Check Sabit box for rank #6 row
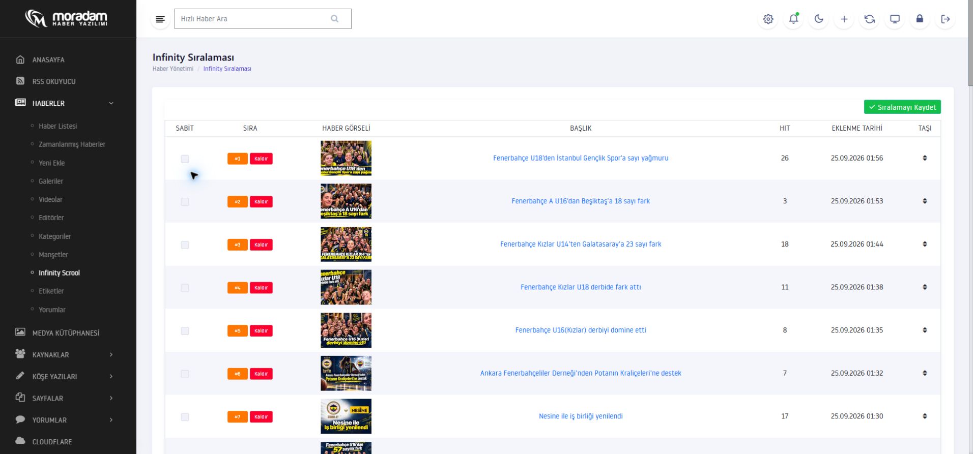973x454 pixels. tap(185, 374)
